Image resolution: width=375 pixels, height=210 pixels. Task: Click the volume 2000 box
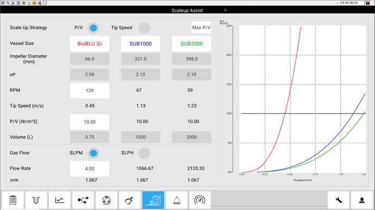coord(192,137)
